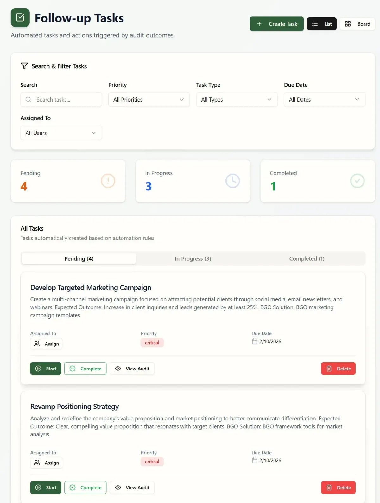Screen dimensions: 380x503
Task: Click the Completed checkmark circle icon
Action: 358,181
